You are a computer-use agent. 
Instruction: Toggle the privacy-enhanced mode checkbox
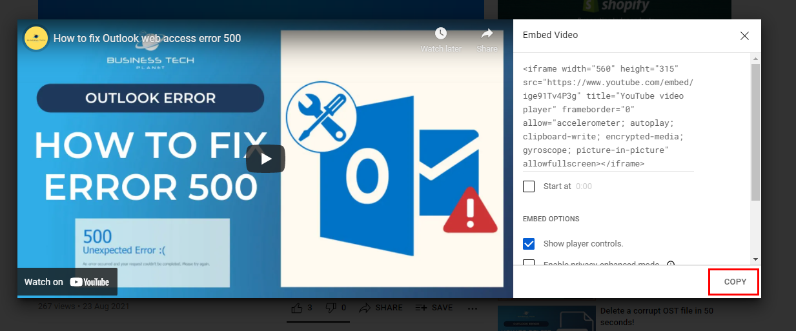[529, 264]
